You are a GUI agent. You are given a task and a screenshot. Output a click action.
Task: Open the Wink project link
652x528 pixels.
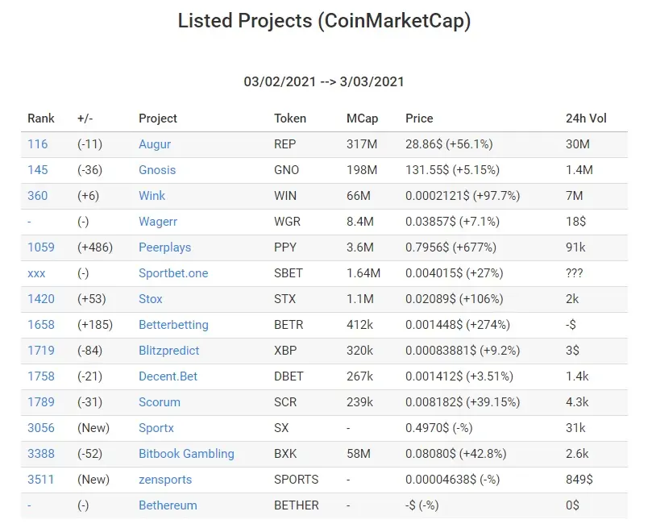click(x=152, y=196)
